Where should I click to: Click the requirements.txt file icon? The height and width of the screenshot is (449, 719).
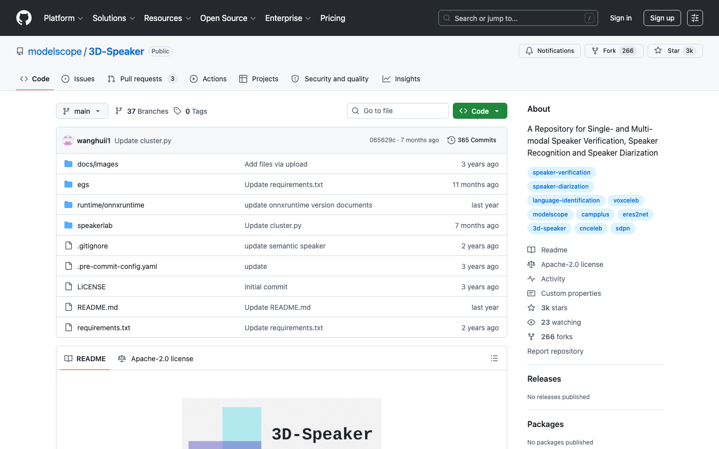click(68, 328)
